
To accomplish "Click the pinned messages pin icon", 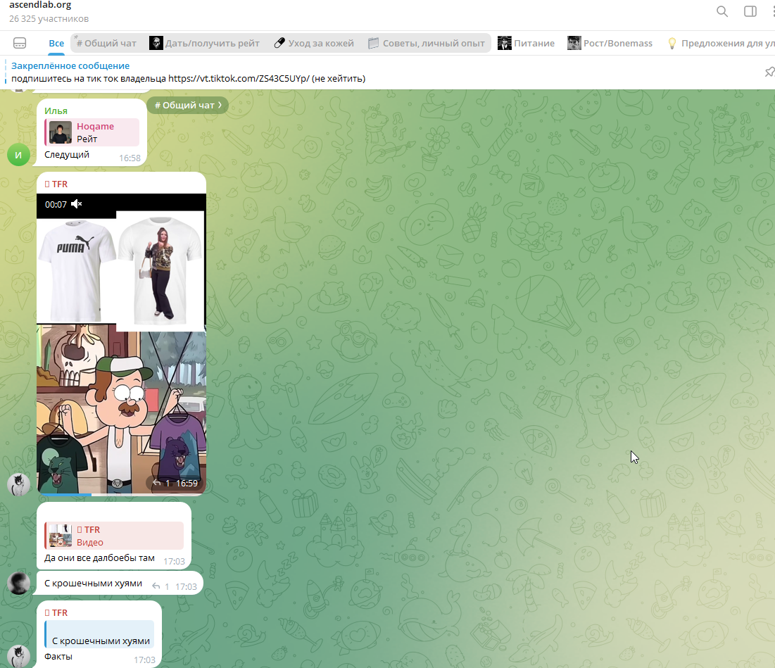I will click(769, 73).
